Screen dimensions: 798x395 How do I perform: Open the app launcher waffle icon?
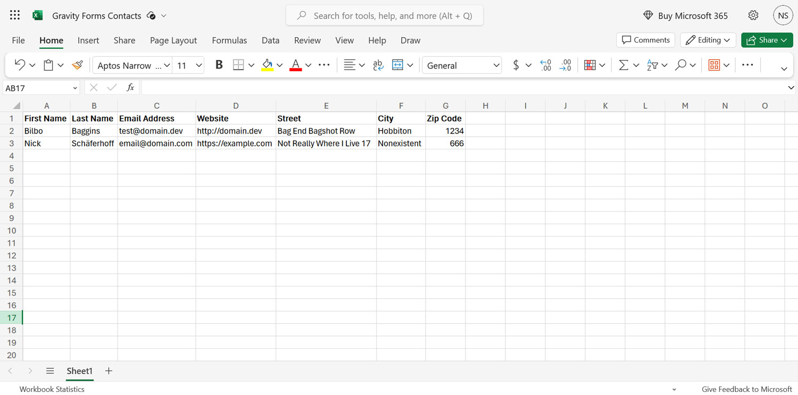pyautogui.click(x=15, y=15)
